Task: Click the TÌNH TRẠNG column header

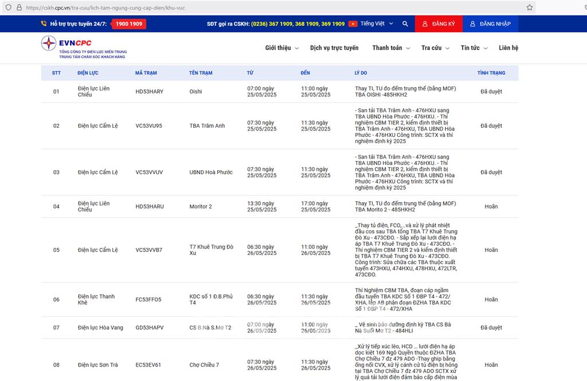Action: 491,73
